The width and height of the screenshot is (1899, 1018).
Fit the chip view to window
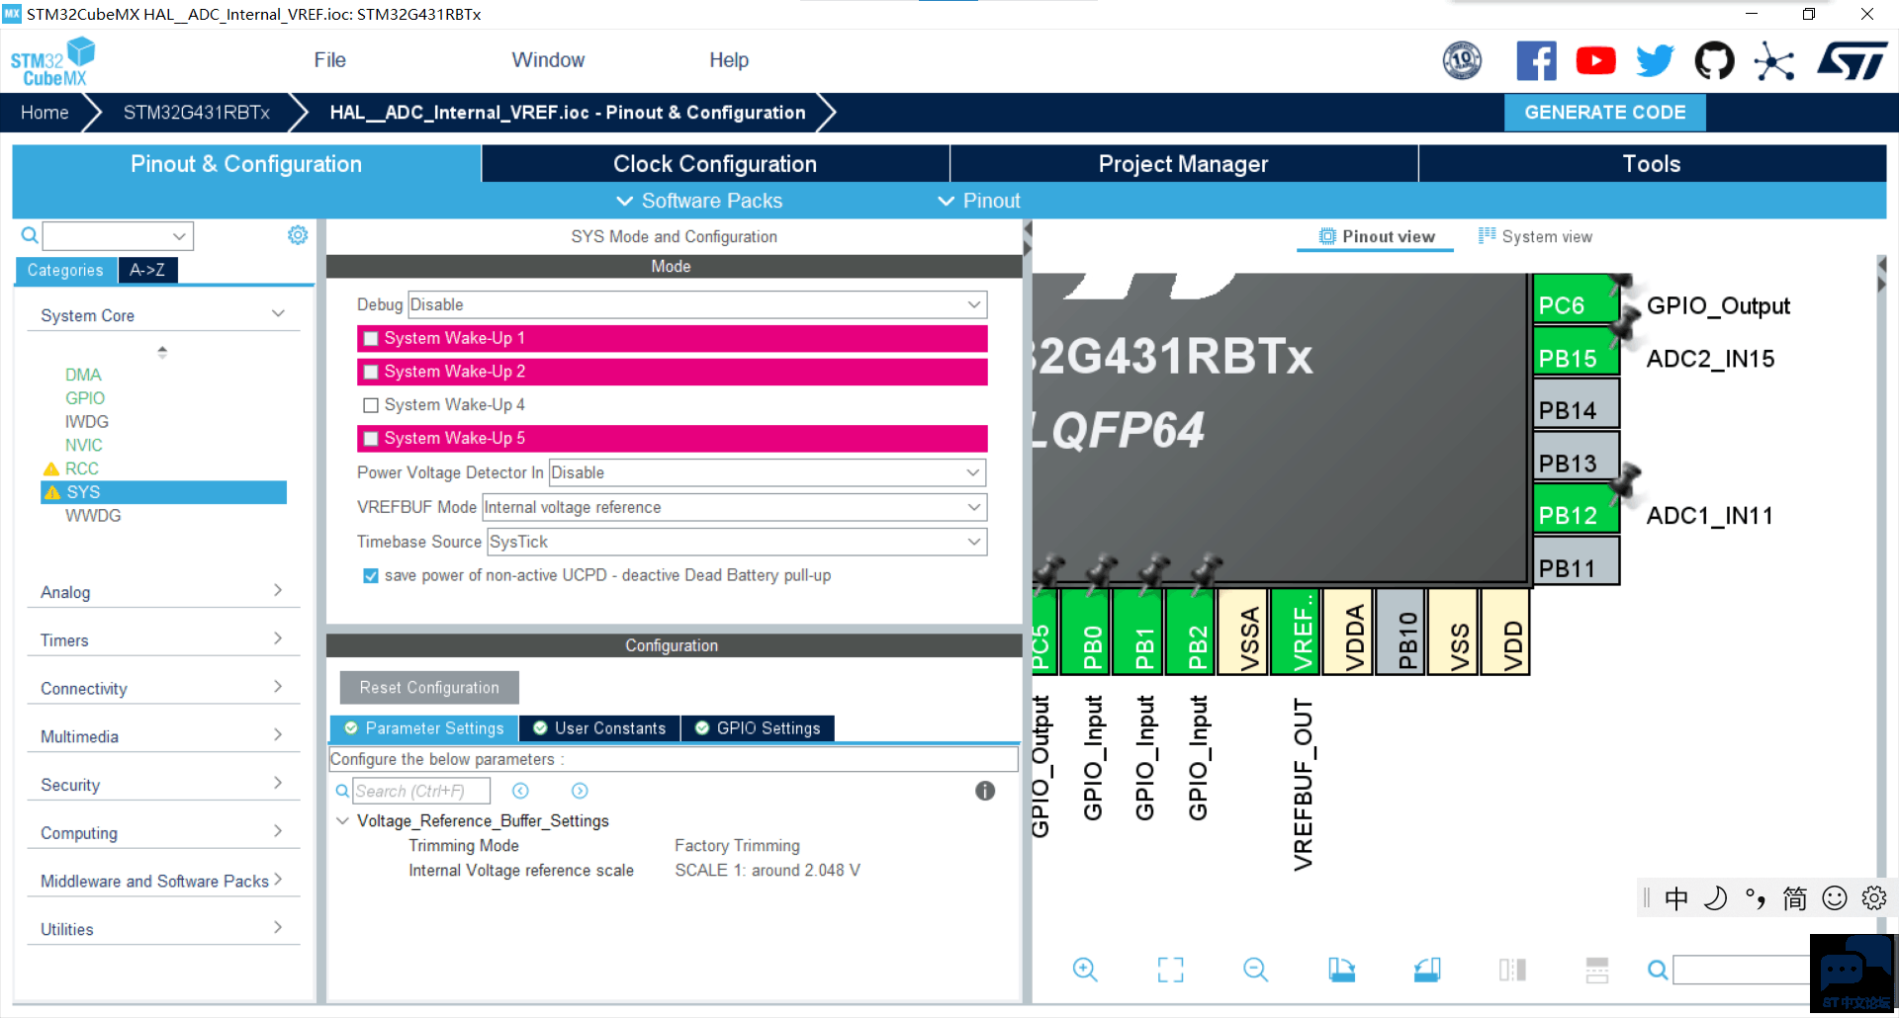[1170, 970]
